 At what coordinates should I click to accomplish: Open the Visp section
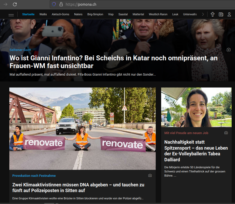(x=111, y=14)
